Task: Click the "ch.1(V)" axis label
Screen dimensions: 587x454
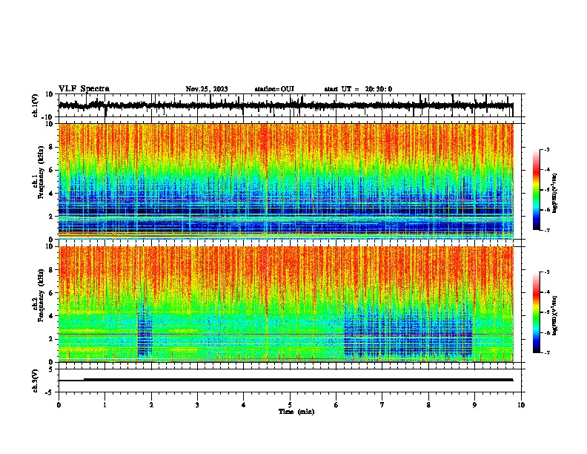Action: [36, 105]
